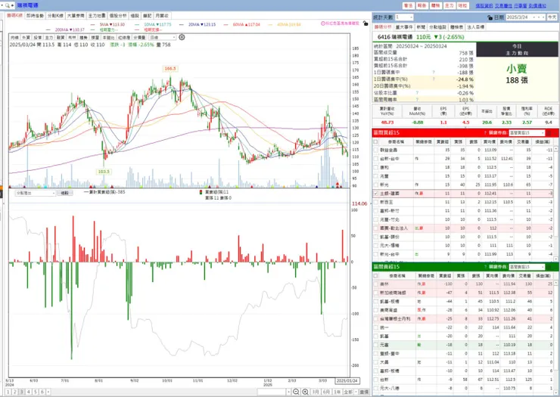The width and height of the screenshot is (560, 397).
Task: Click the 統一 row in sell table
Action: 465,327
